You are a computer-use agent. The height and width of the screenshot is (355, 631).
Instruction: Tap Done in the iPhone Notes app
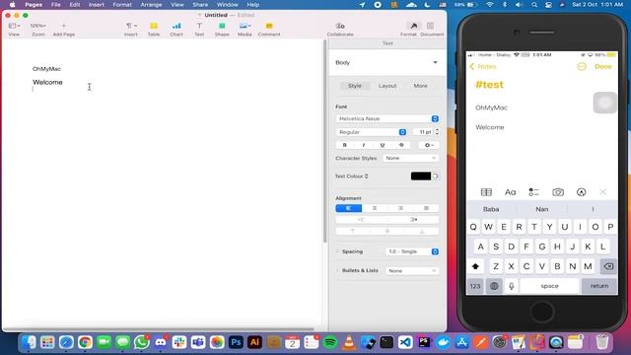(602, 66)
